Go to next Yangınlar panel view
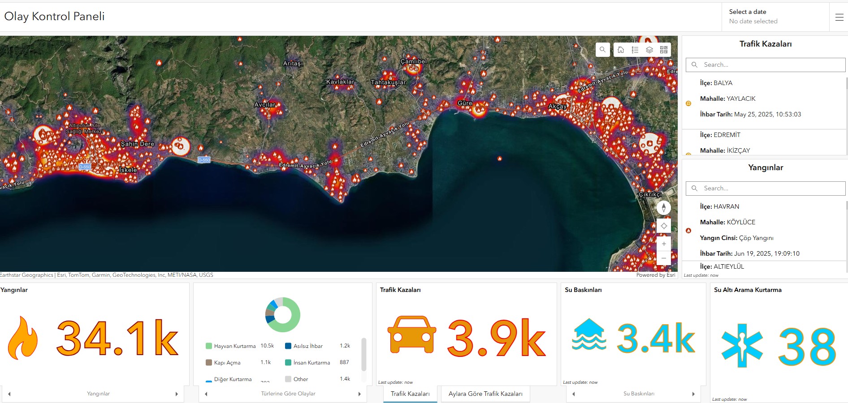848x403 pixels. point(177,394)
